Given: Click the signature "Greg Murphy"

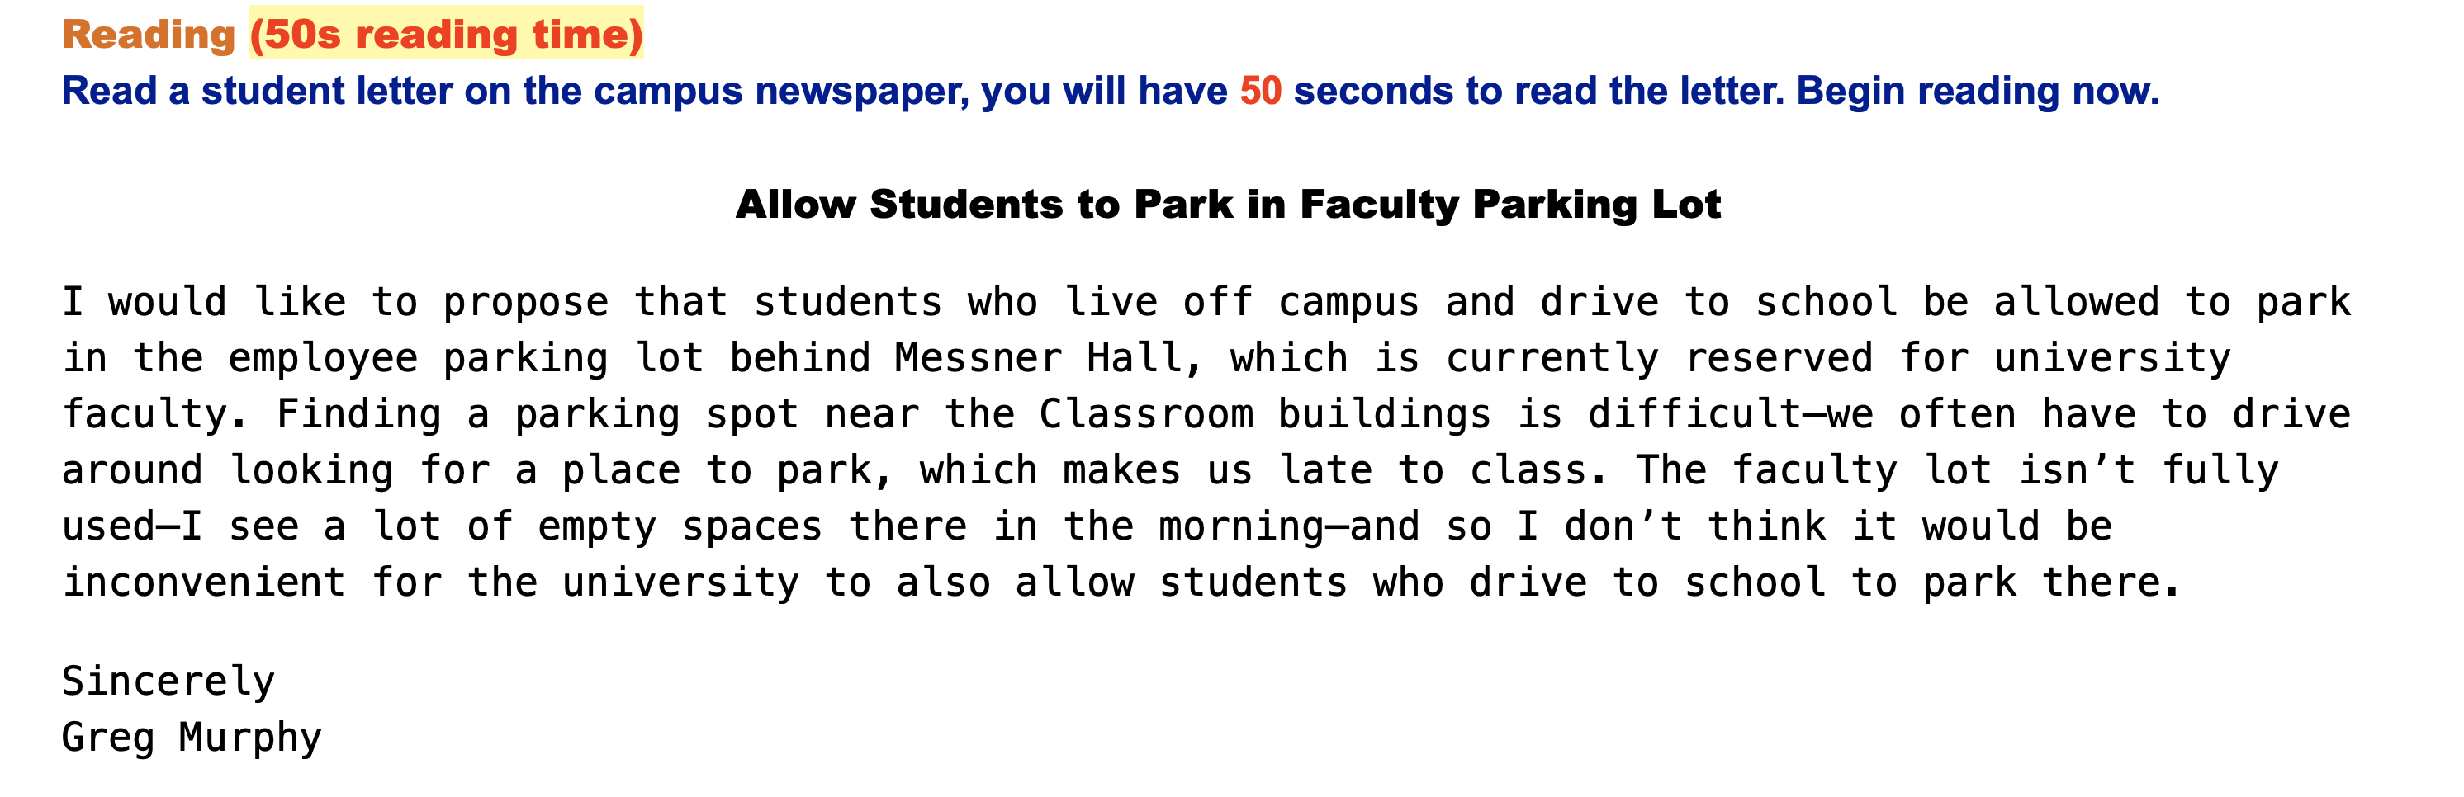Looking at the screenshot, I should click(192, 737).
